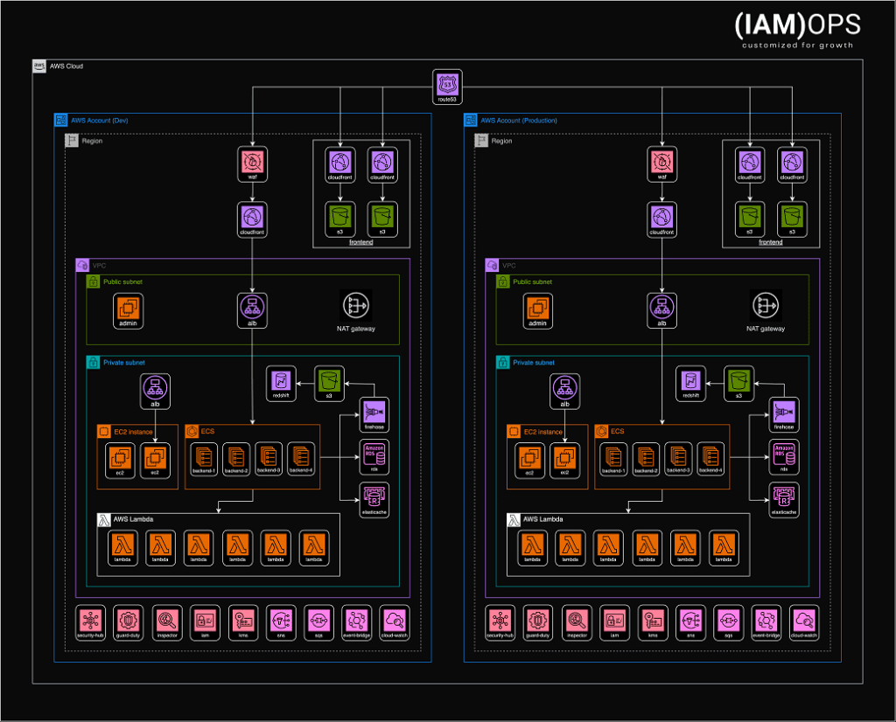Select the admin instance in Dev public subnet
896x722 pixels.
(x=129, y=307)
